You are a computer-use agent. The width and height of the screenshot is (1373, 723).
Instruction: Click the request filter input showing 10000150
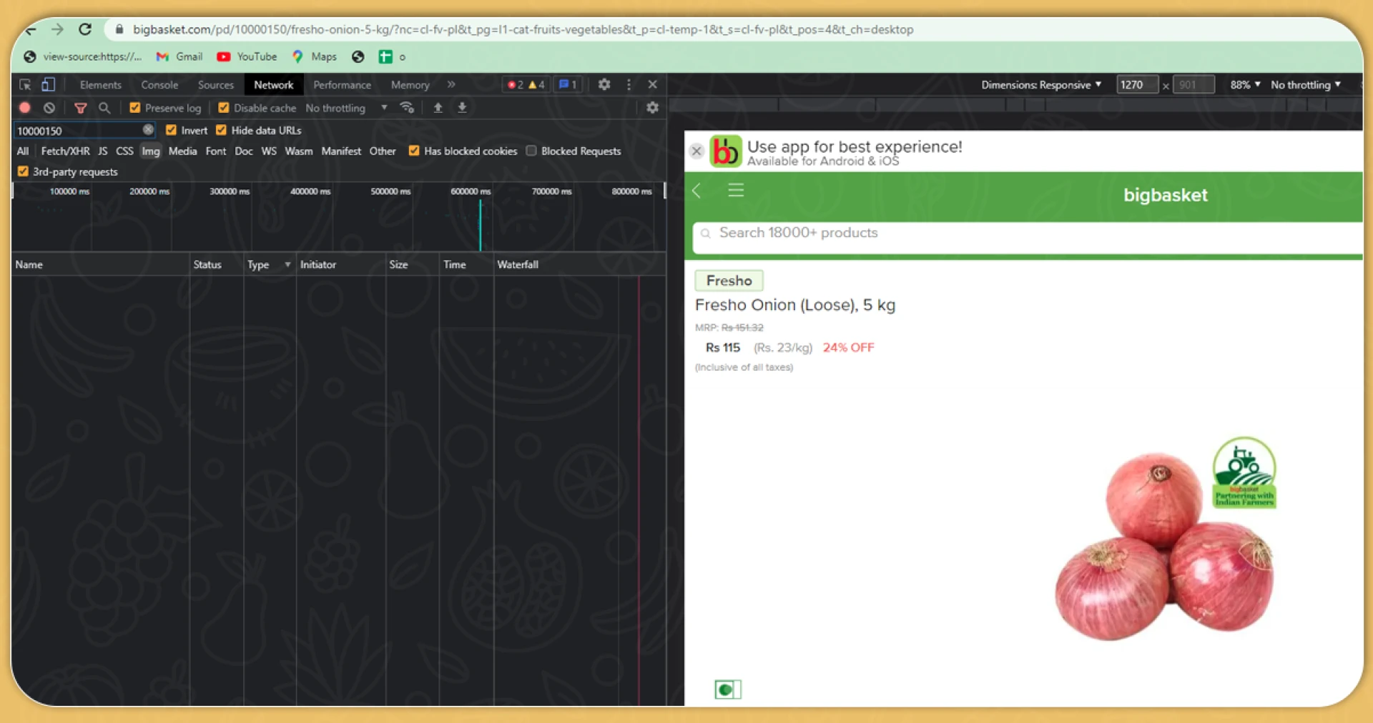[x=79, y=130]
